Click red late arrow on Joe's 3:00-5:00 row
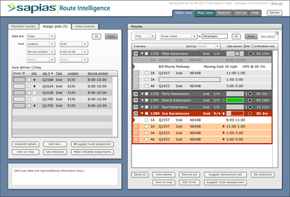The image size is (290, 197). [223, 140]
